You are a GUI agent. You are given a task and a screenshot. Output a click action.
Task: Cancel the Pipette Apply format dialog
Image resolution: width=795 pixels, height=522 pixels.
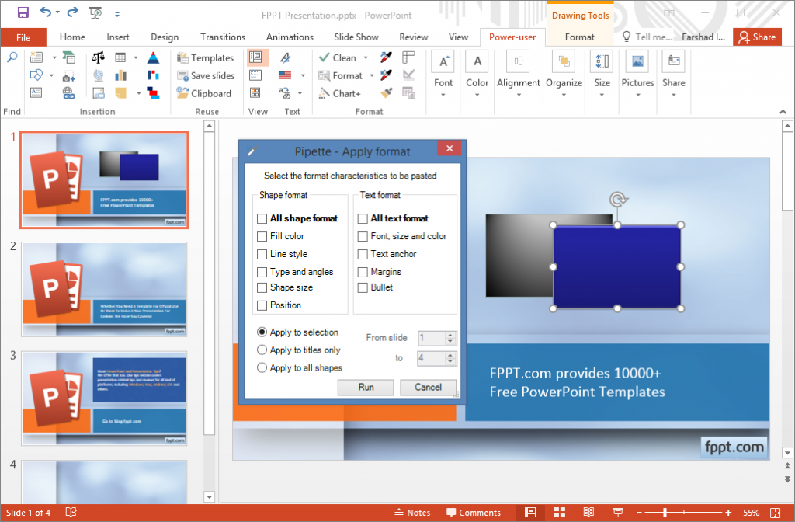coord(428,387)
